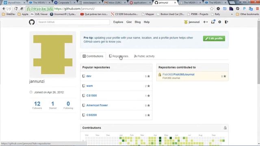Open Fish360/Fish360Journal repository link
Screen dimensions: 260x146
pyautogui.click(x=178, y=75)
